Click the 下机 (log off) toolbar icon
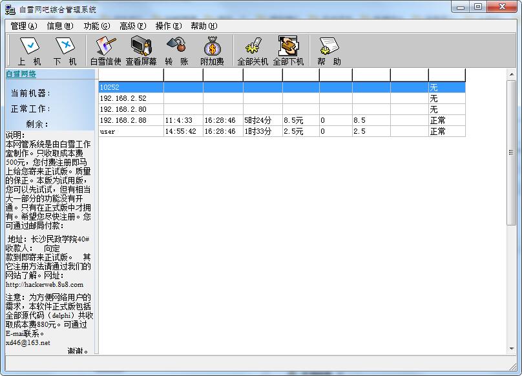522x376 pixels. click(65, 50)
